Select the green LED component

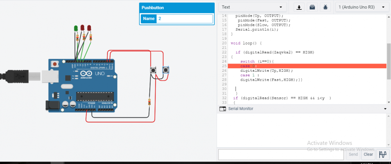point(76,28)
